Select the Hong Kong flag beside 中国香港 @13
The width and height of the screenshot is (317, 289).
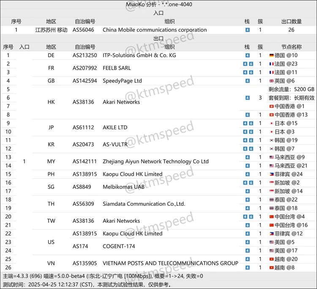[272, 115]
